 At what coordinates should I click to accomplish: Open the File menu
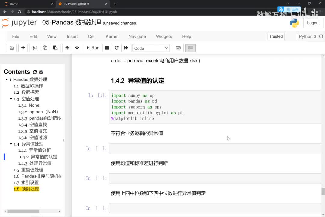click(x=16, y=36)
